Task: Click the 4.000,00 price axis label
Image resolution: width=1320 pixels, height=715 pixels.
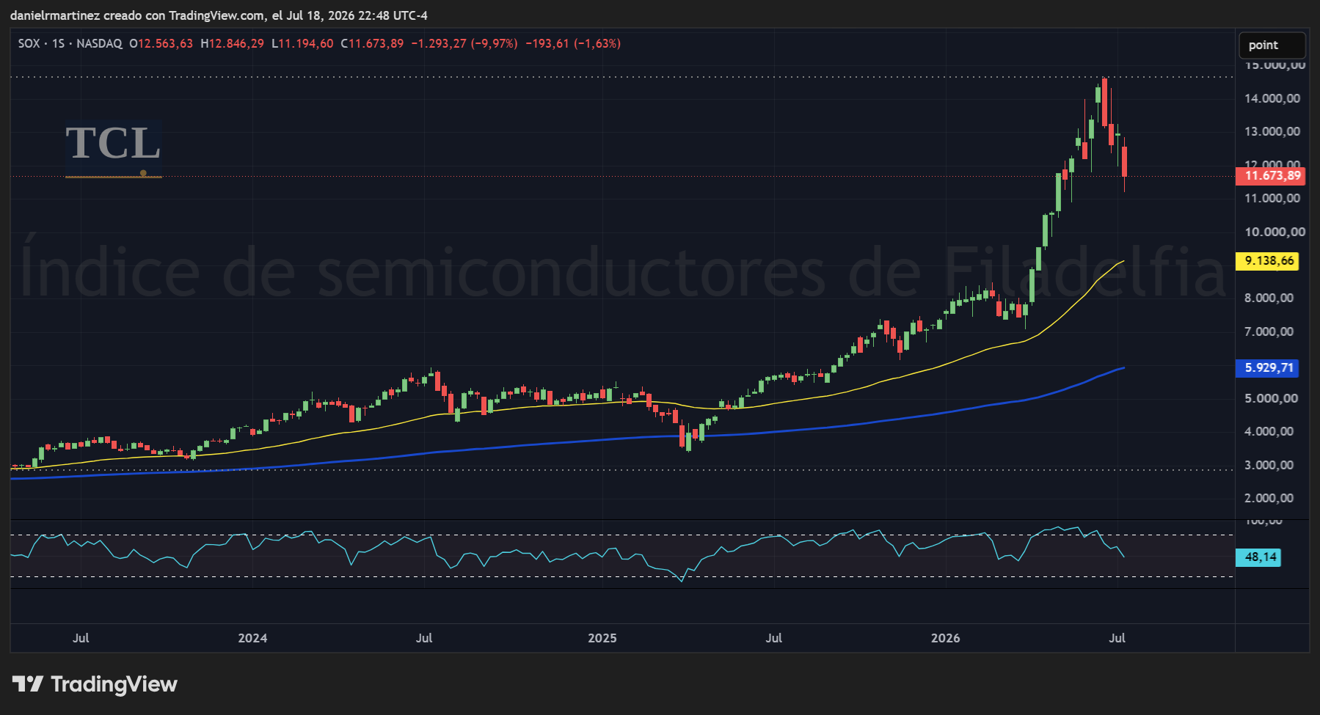Action: point(1269,431)
